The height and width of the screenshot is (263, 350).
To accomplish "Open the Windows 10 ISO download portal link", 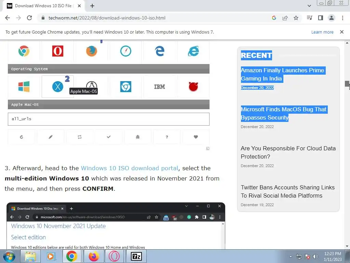I will (130, 168).
